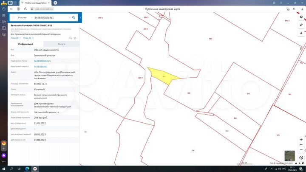Open cadastral quarter link 34:08:050101
Viewport: 306px width, 172px height.
40,67
